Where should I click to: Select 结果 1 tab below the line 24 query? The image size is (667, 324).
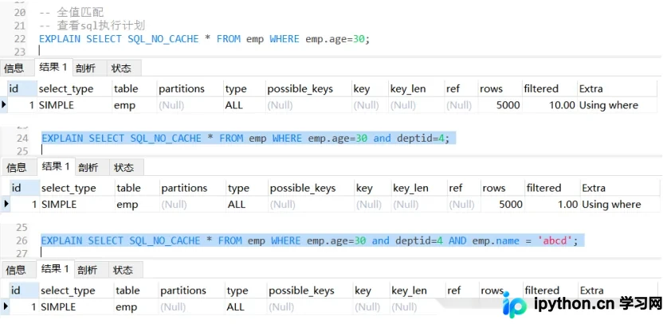pyautogui.click(x=56, y=166)
